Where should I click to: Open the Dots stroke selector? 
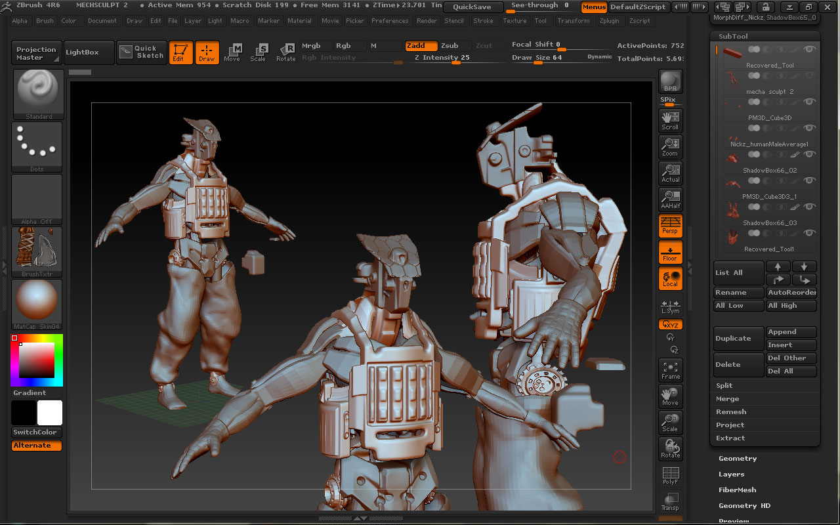coord(37,147)
